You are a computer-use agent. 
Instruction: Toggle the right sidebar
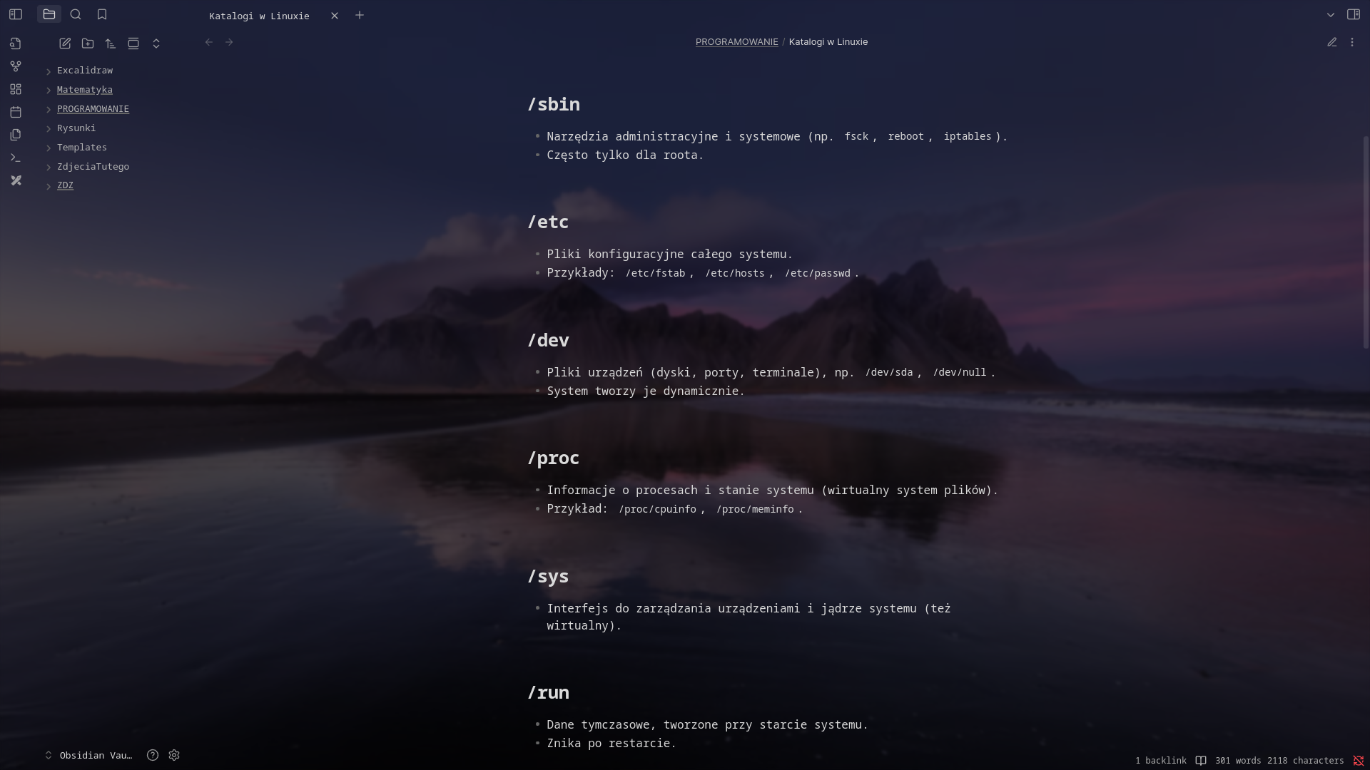pyautogui.click(x=1353, y=14)
